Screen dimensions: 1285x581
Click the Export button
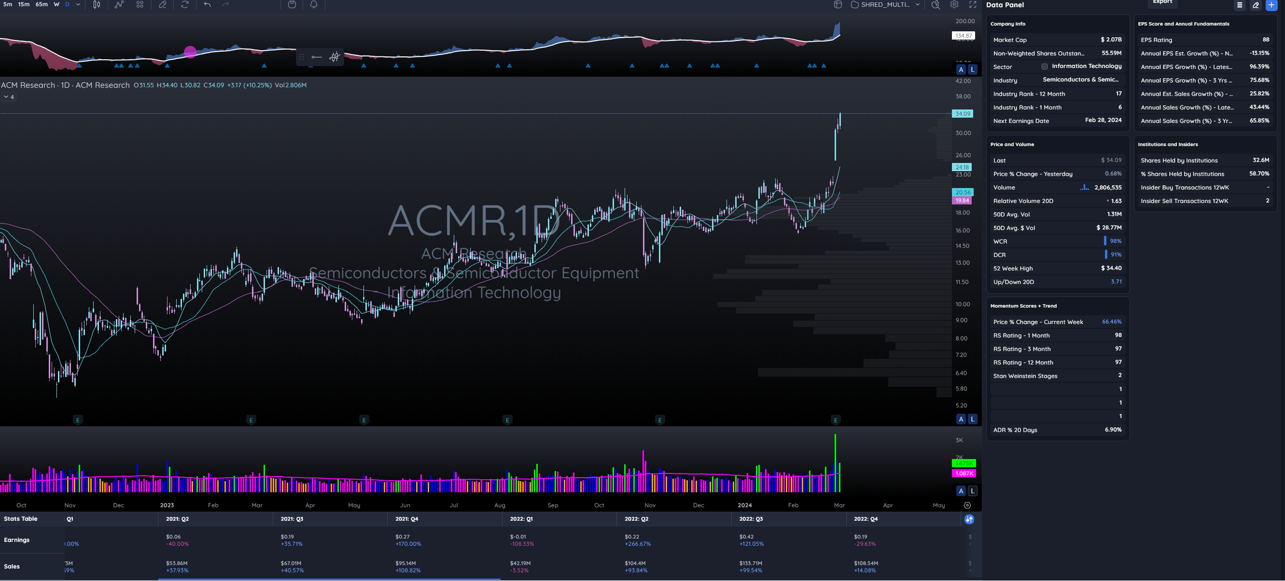pos(1162,2)
